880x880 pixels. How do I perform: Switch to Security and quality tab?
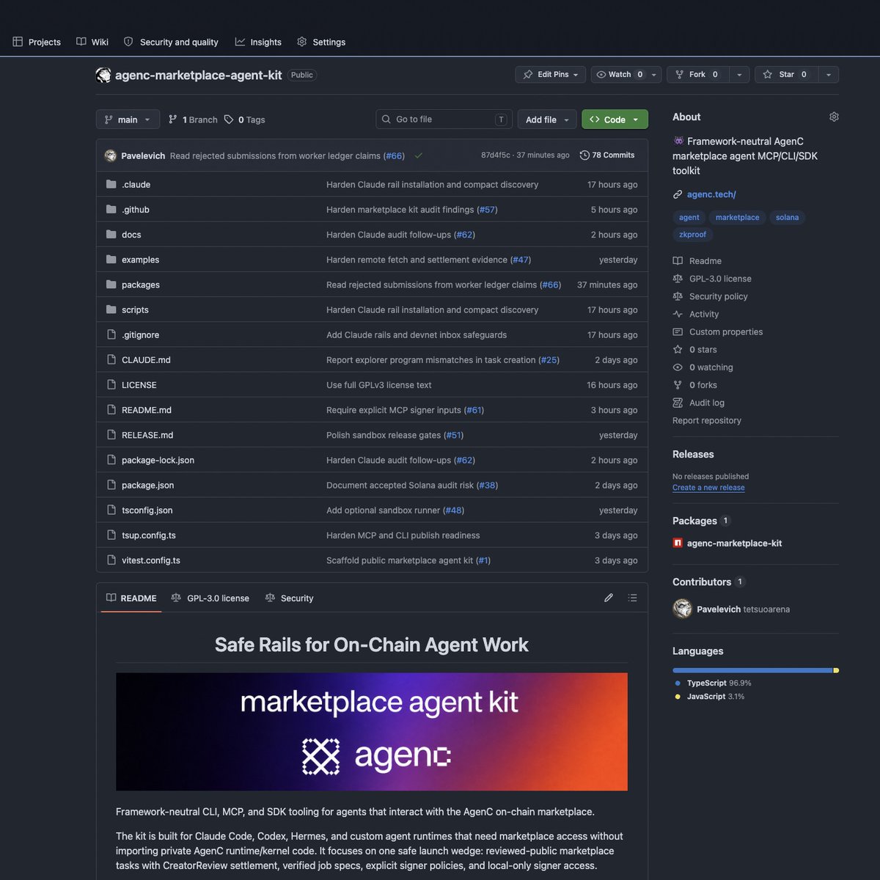click(171, 42)
